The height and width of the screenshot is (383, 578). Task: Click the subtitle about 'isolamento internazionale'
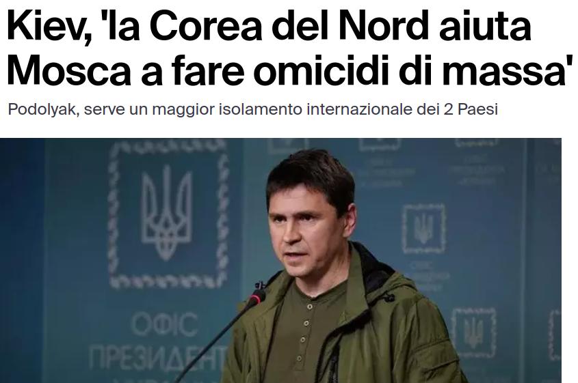(253, 110)
